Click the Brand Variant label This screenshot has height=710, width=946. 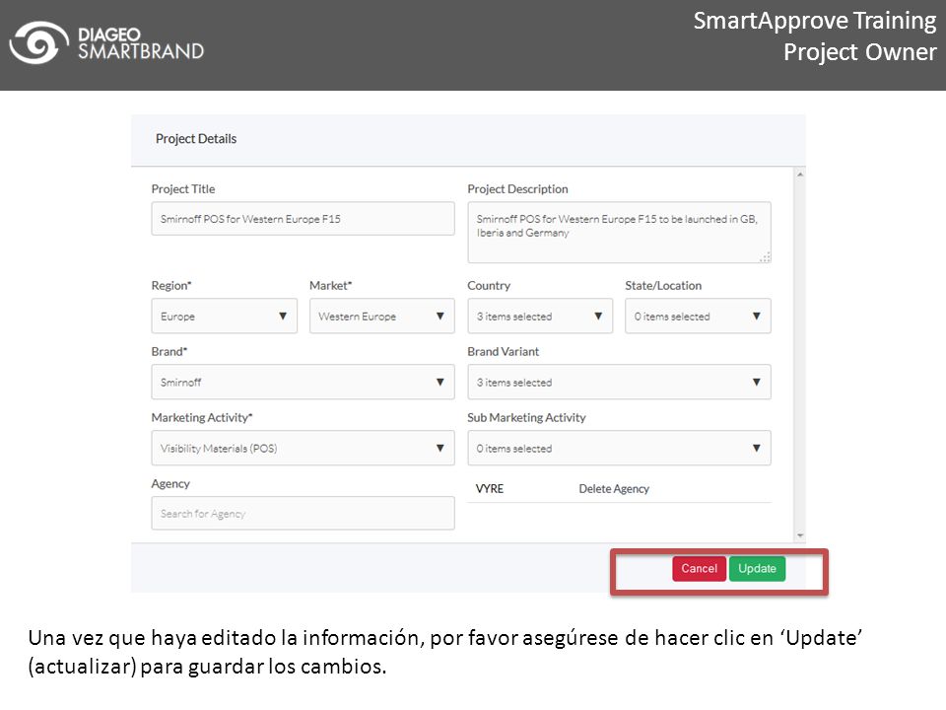pos(504,351)
